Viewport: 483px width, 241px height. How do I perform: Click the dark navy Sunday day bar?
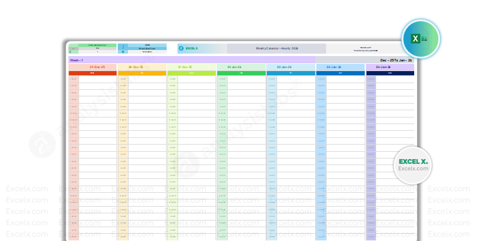point(390,73)
